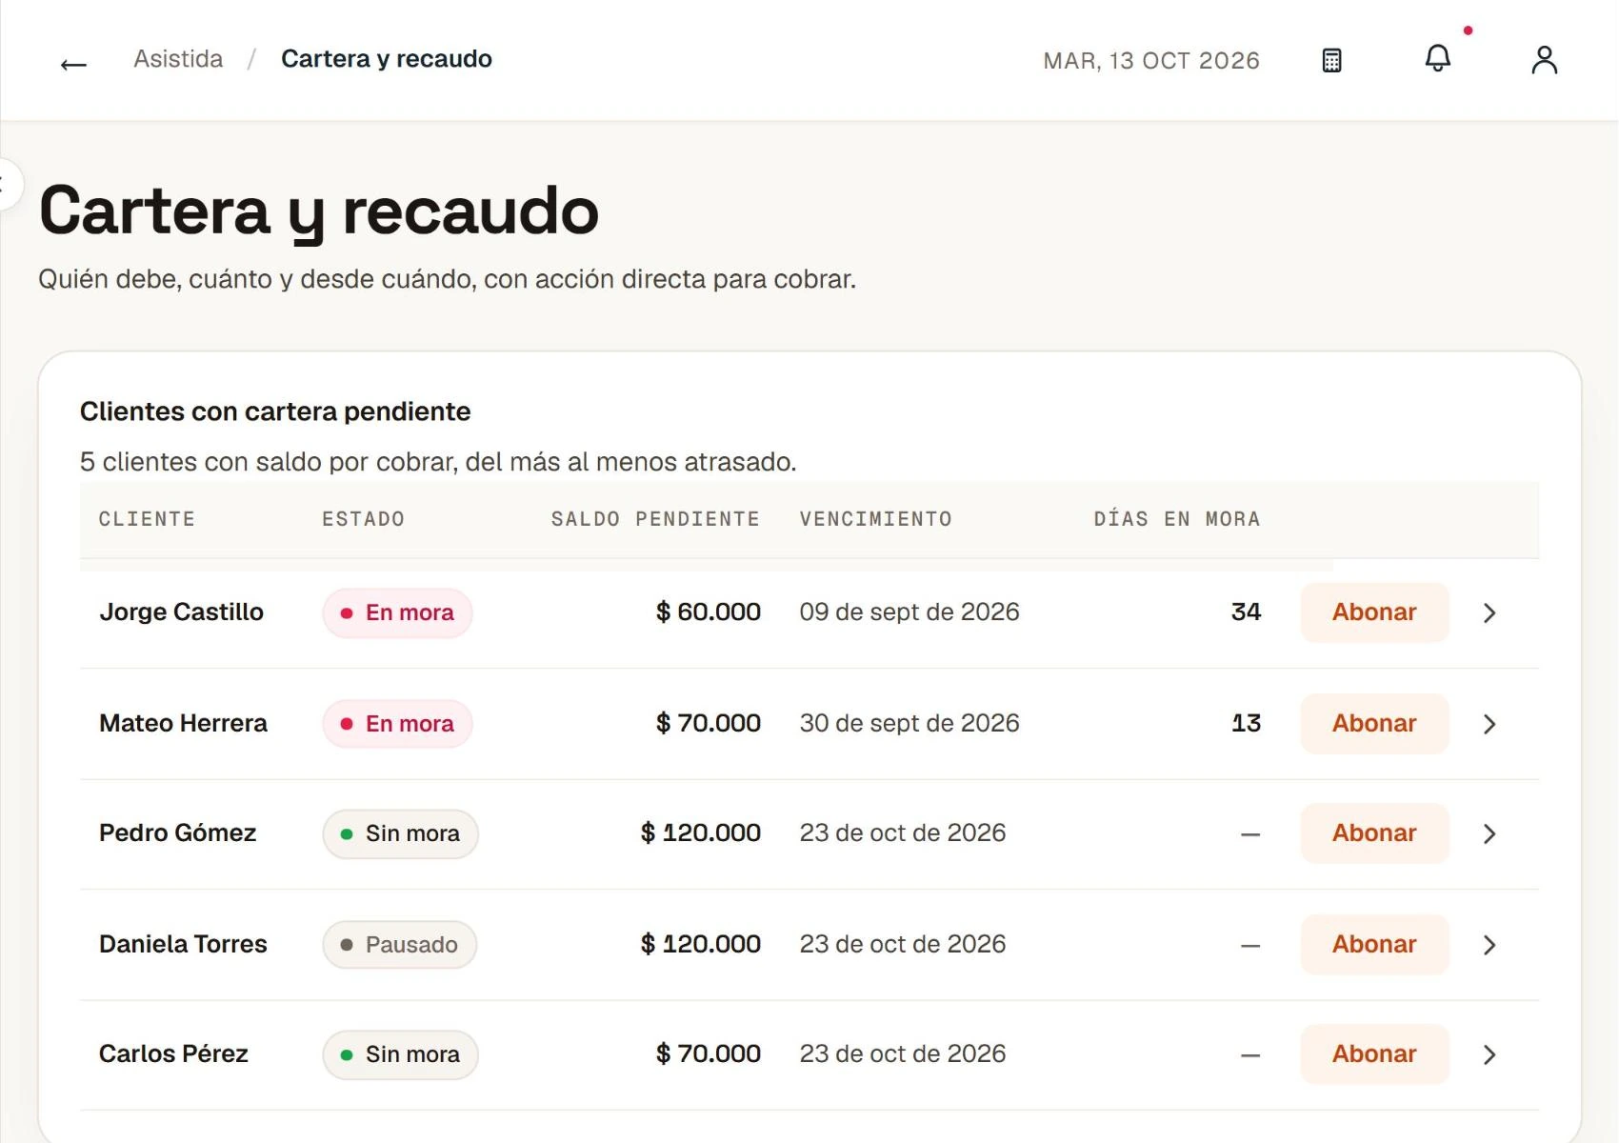Click Pedro Gómez's $ 120.000 balance
This screenshot has width=1619, height=1143.
point(700,833)
